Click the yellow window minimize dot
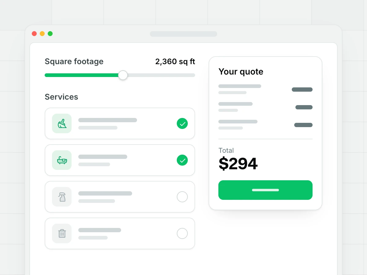The image size is (367, 275). (x=42, y=34)
